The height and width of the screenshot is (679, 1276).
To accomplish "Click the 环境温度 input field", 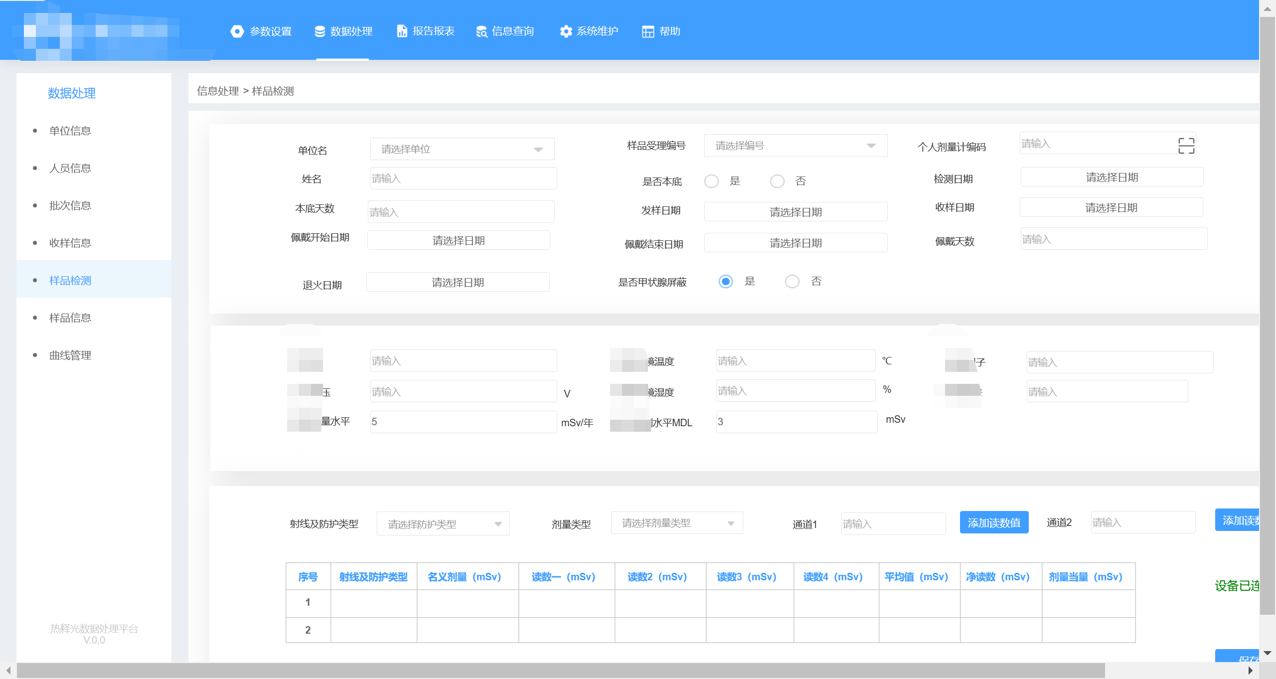I will click(x=796, y=360).
